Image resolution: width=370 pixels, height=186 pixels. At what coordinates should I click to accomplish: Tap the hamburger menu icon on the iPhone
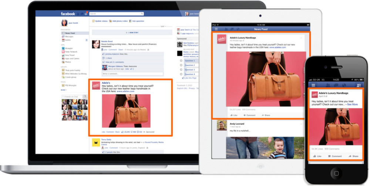tap(313, 85)
